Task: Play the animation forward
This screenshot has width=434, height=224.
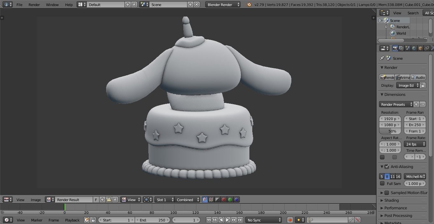Action: pos(227,220)
